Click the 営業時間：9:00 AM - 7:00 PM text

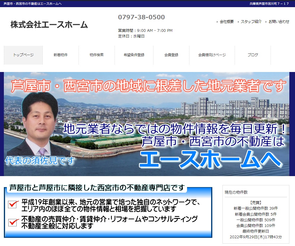coord(145,31)
